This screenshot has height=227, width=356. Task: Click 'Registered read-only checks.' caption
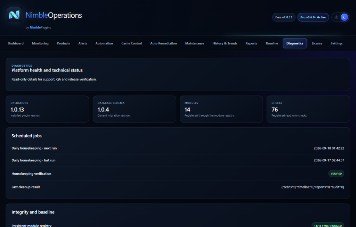click(x=289, y=116)
